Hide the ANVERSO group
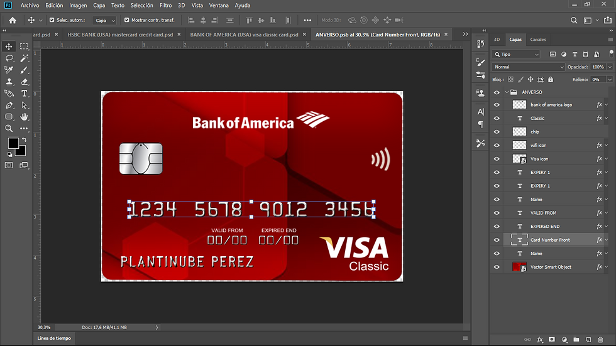This screenshot has height=346, width=616. 497,92
